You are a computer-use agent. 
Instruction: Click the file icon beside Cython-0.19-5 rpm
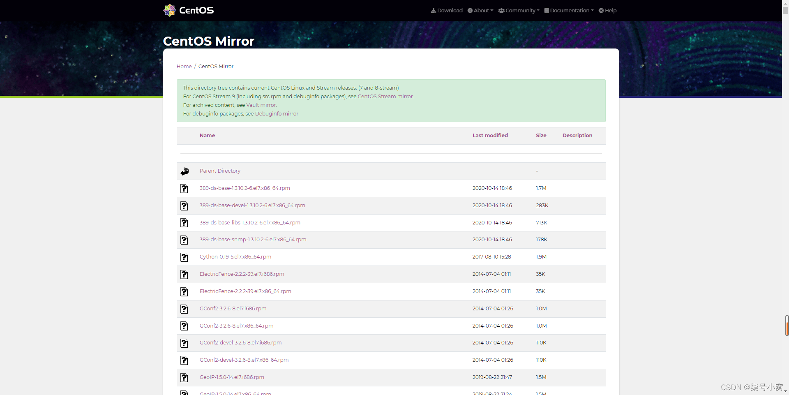184,257
